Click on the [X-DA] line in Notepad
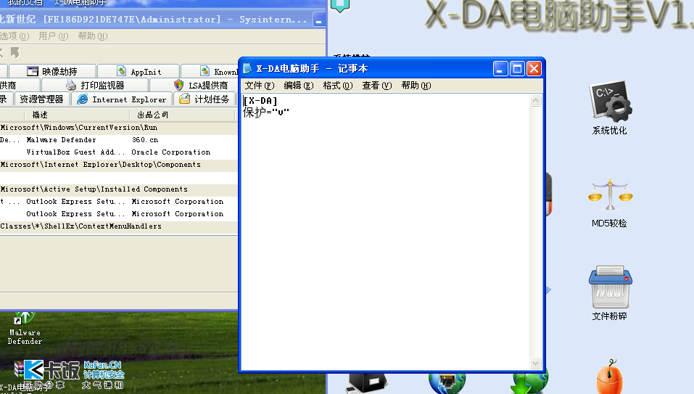This screenshot has width=694, height=394. [260, 101]
